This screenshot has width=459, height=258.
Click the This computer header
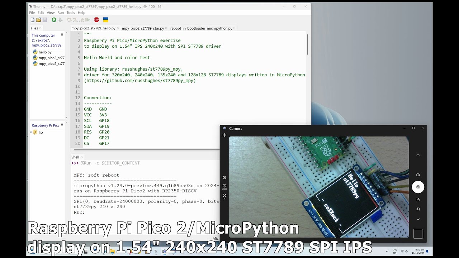pos(43,35)
